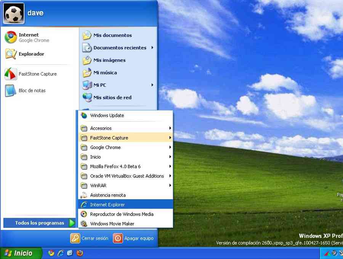The height and width of the screenshot is (259, 343).
Task: Click the Firefox icon in the Quick Launch bar
Action: coord(80,253)
